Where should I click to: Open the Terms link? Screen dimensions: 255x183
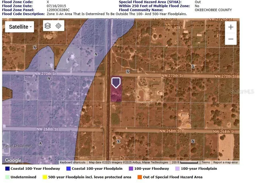point(206,162)
